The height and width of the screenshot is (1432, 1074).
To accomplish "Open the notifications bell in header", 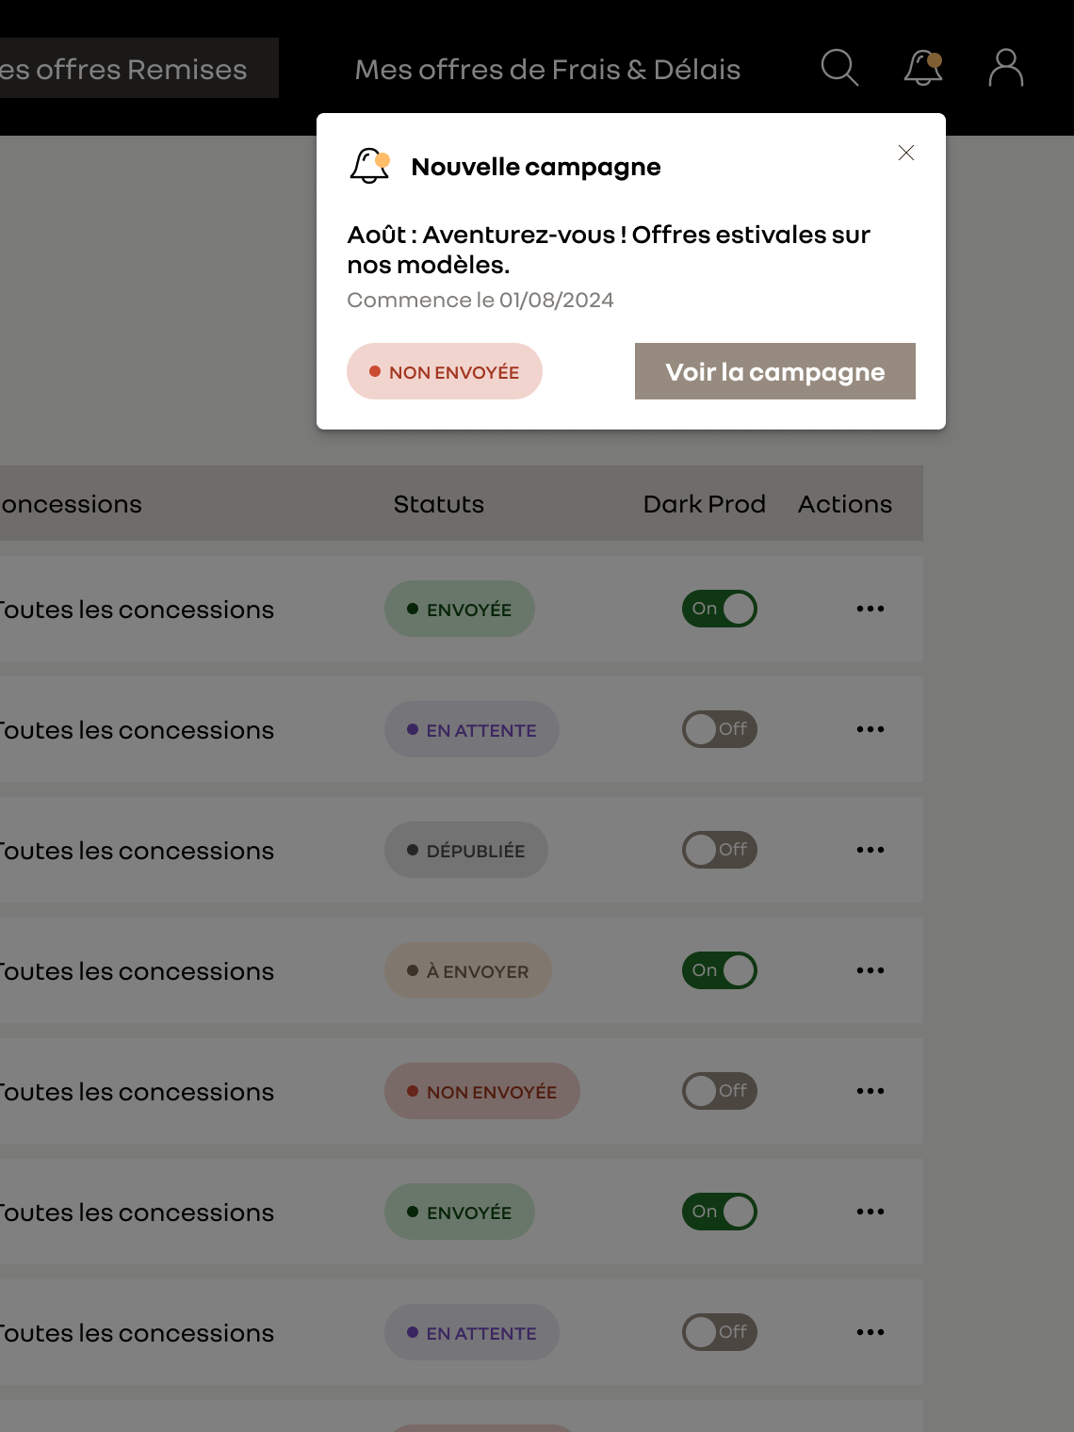I will [x=923, y=68].
